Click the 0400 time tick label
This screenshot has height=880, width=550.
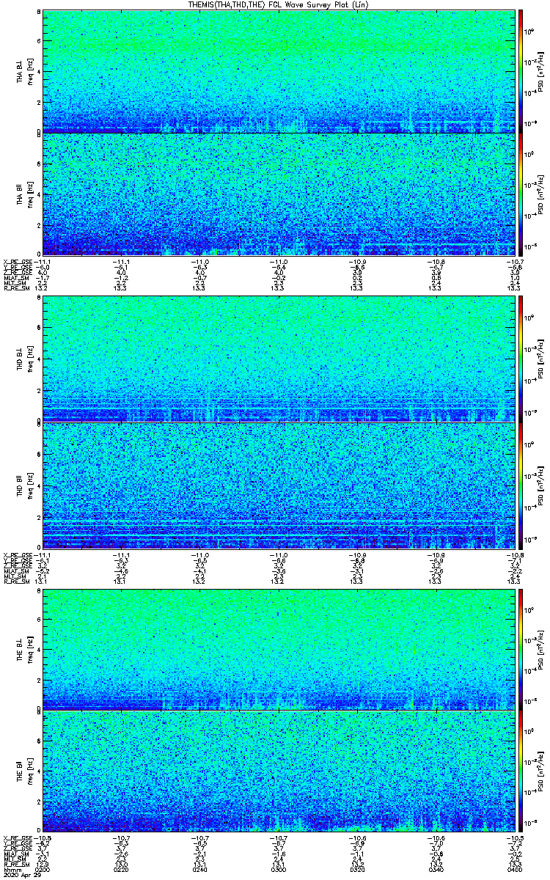point(514,870)
